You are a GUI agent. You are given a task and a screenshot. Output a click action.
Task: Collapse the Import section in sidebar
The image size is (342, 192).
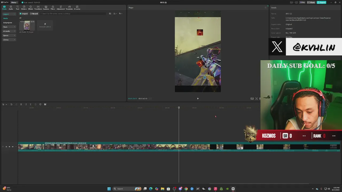click(9, 14)
